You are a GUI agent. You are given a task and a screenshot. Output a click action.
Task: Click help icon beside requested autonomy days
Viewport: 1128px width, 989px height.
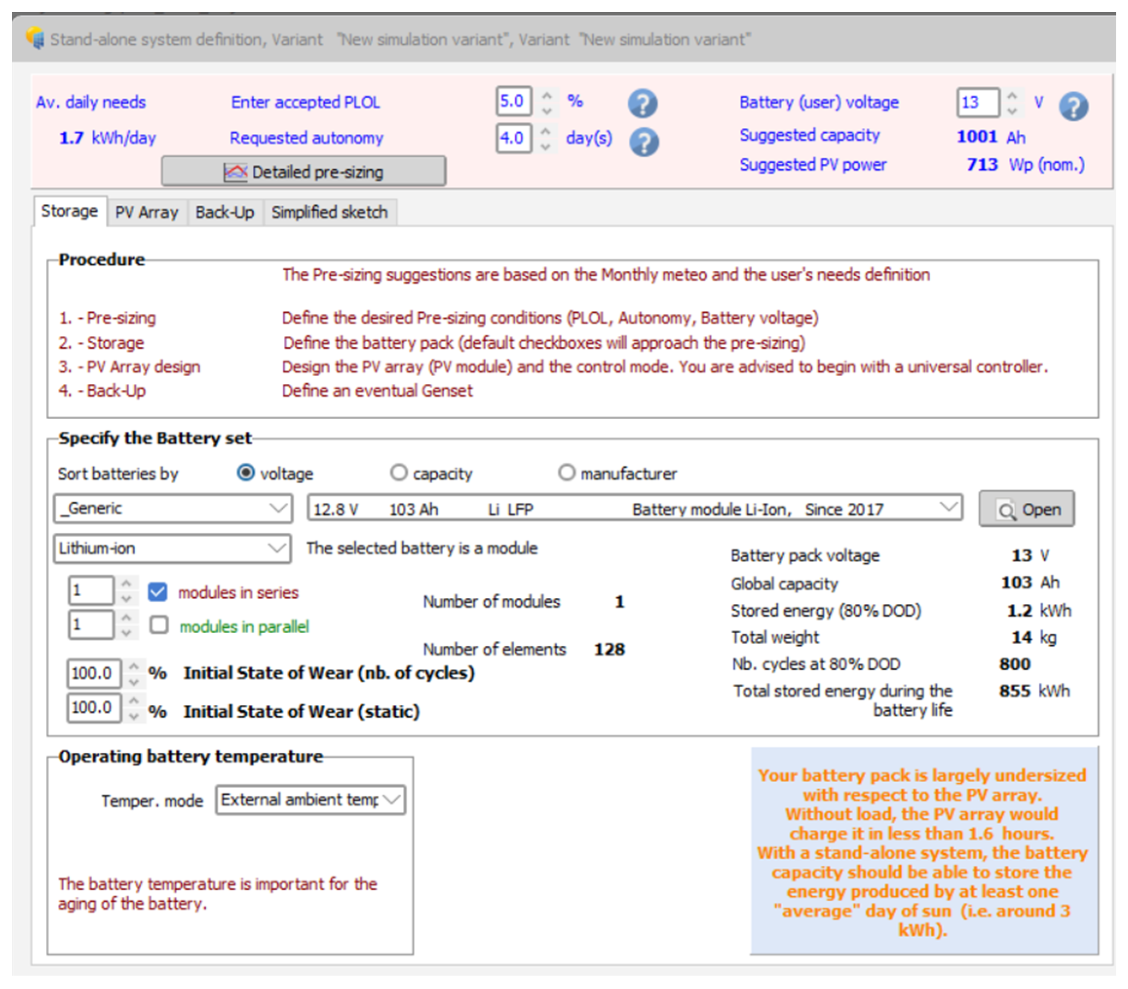point(643,142)
